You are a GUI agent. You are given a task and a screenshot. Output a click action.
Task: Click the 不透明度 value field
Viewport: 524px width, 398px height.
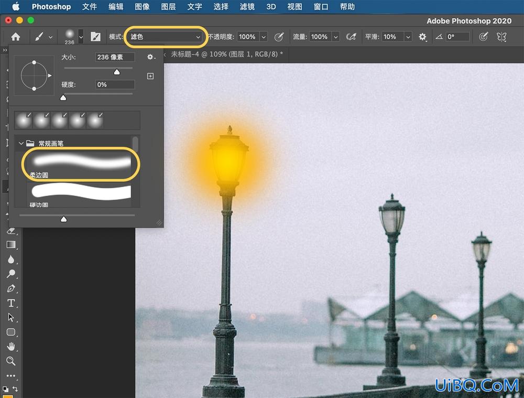248,37
